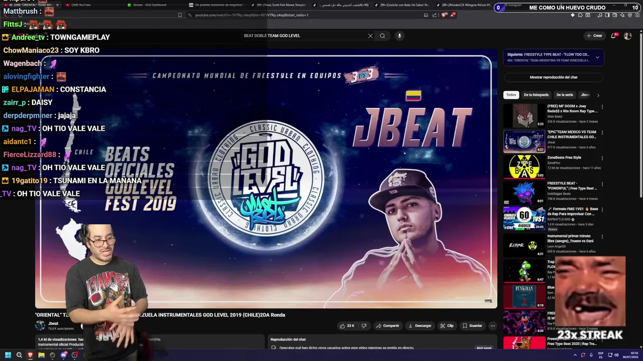Open the YouTube account avatar menu
This screenshot has height=361, width=643.
pyautogui.click(x=627, y=36)
